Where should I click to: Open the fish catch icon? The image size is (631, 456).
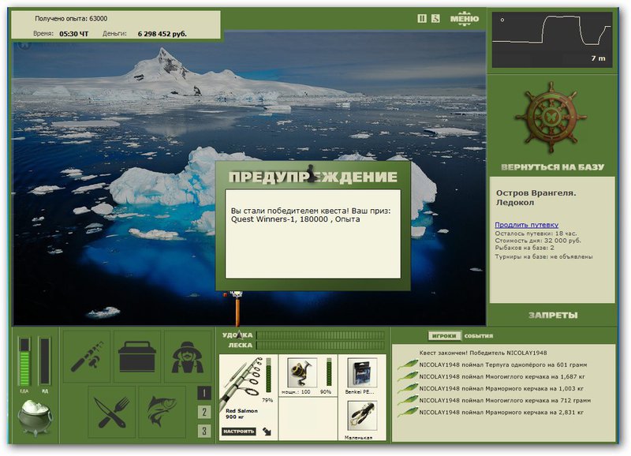tap(162, 412)
